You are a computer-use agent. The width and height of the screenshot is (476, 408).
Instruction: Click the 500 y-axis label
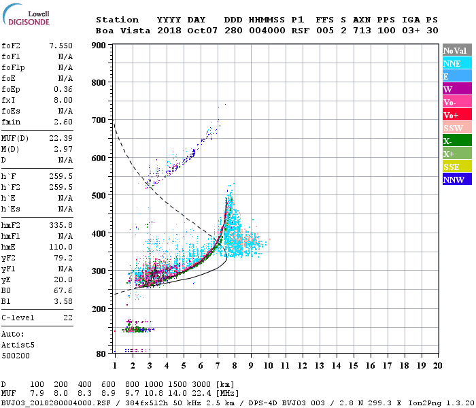pos(99,196)
